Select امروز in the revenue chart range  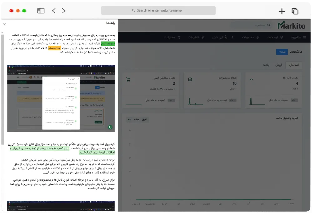pyautogui.click(x=145, y=119)
